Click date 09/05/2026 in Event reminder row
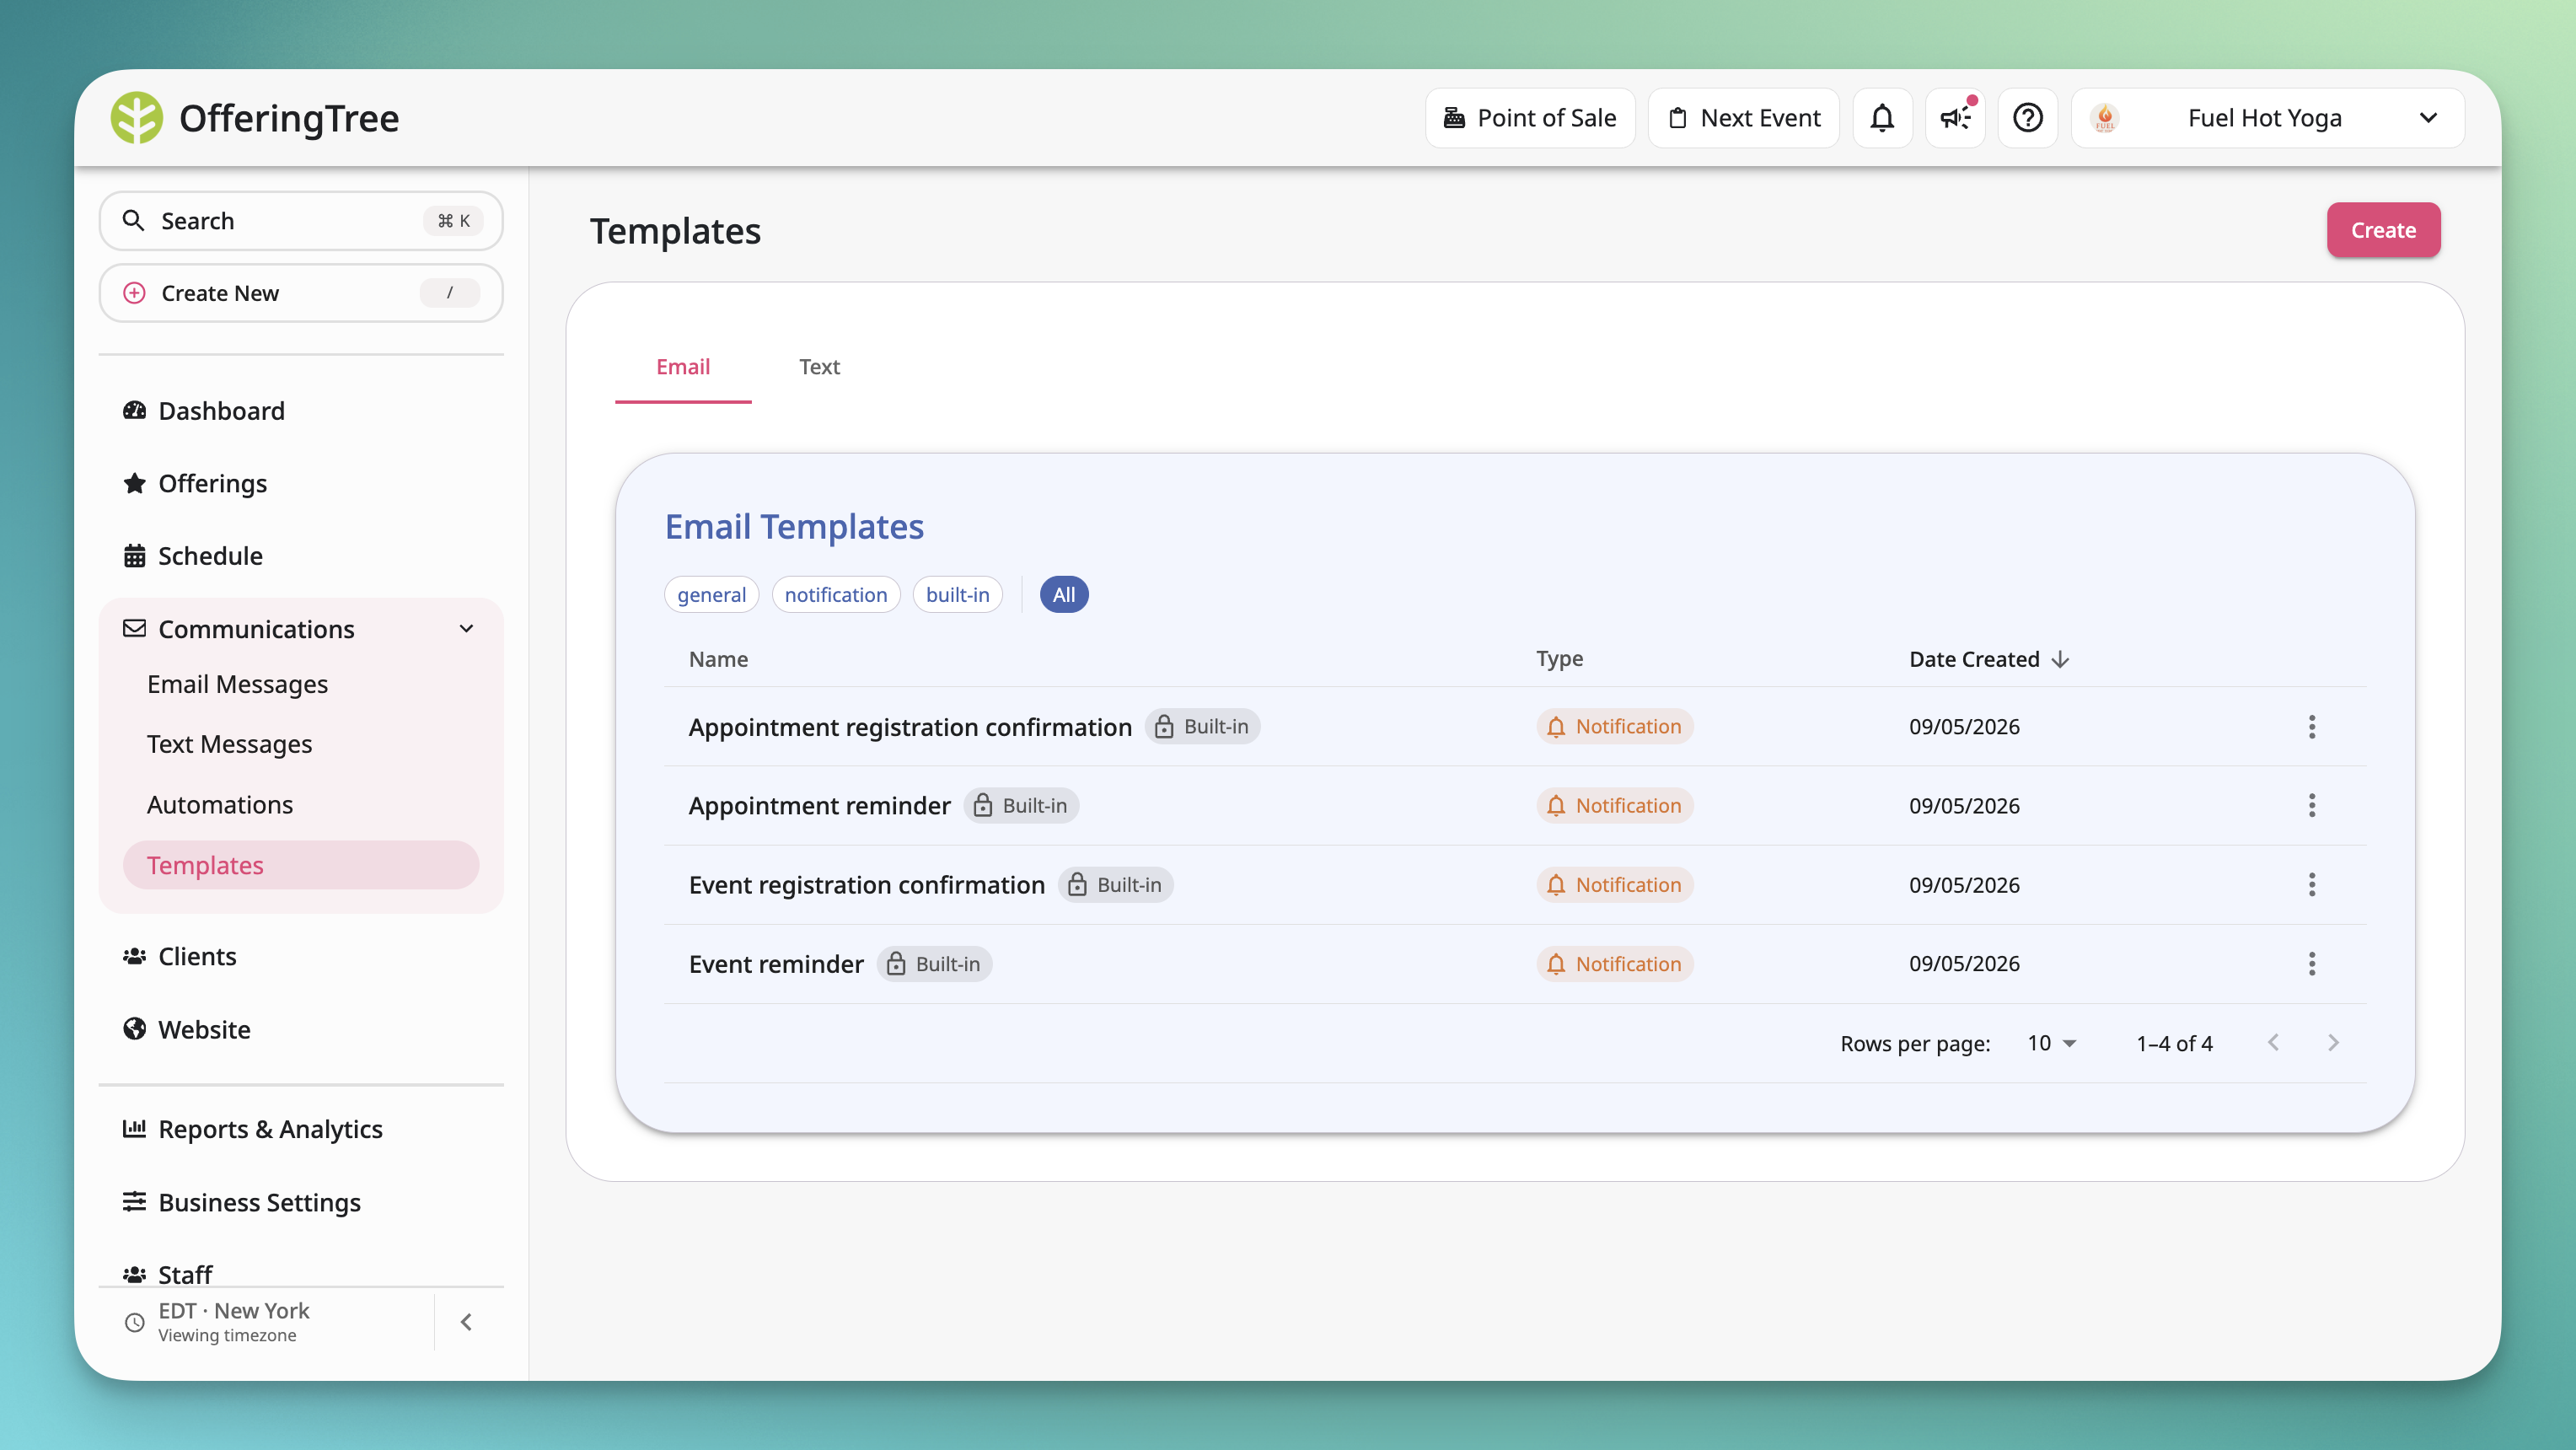This screenshot has height=1450, width=2576. click(x=1964, y=964)
